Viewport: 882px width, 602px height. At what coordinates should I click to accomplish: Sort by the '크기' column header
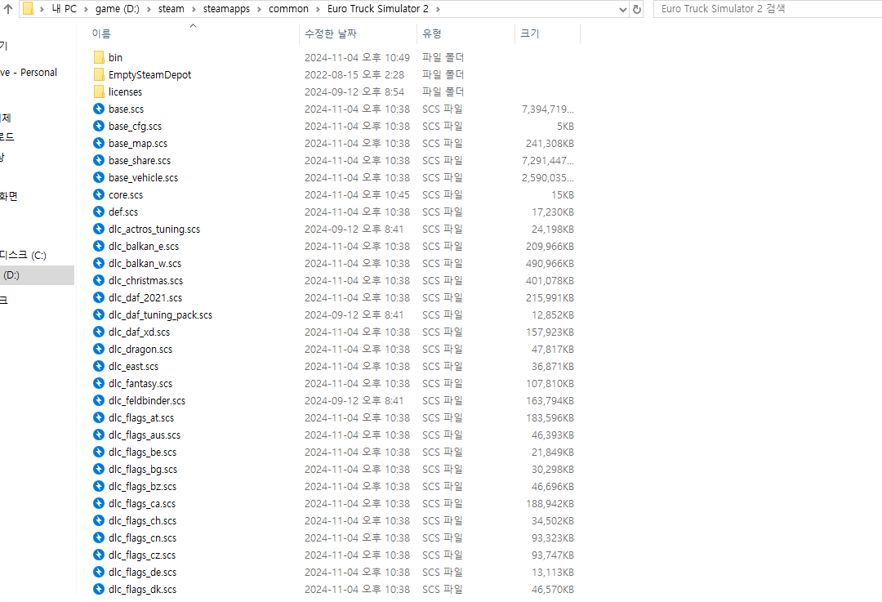point(530,33)
